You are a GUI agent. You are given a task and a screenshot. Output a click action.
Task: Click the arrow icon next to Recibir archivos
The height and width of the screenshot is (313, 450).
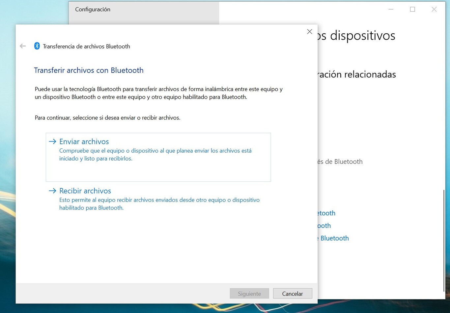(x=52, y=191)
